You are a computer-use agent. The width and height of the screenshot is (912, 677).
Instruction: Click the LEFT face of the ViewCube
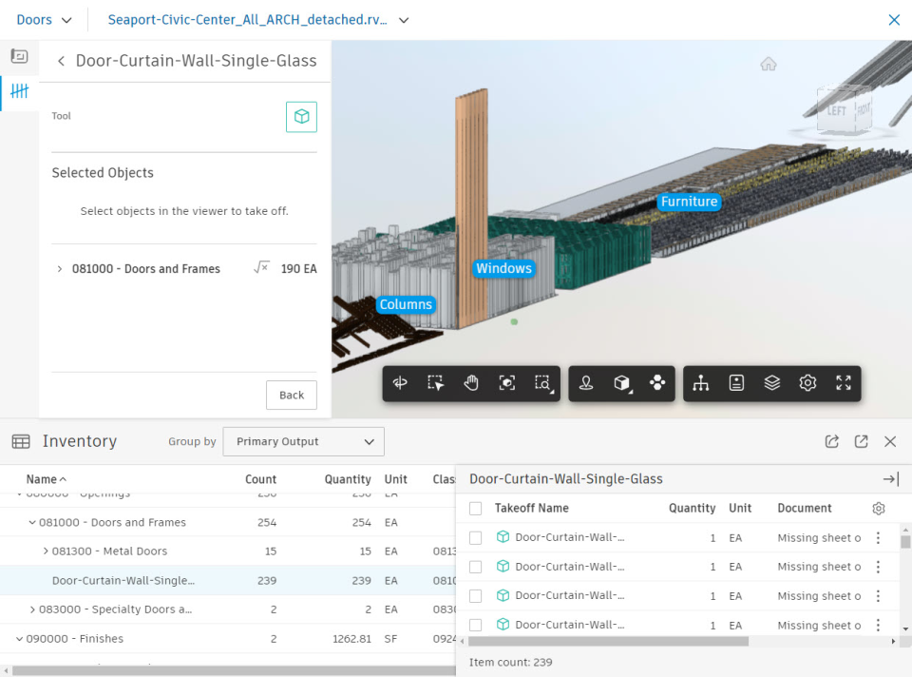pyautogui.click(x=834, y=110)
